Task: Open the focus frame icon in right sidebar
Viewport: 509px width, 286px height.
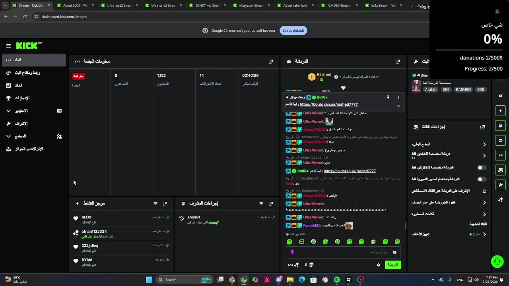Action: [500, 96]
